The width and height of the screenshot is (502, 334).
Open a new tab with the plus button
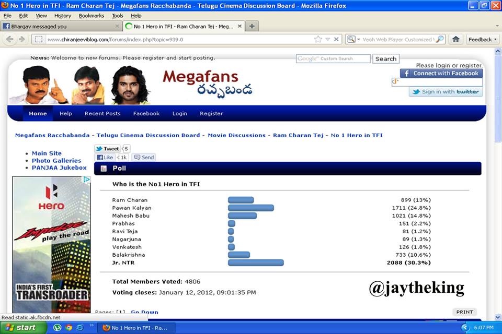pos(252,26)
